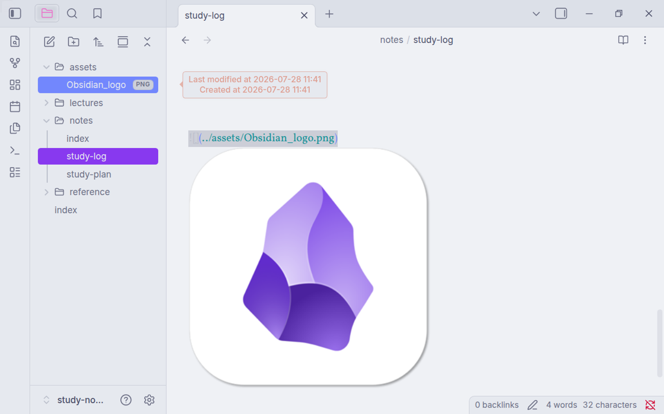Open the reference folder
This screenshot has height=414, width=664.
point(98,192)
